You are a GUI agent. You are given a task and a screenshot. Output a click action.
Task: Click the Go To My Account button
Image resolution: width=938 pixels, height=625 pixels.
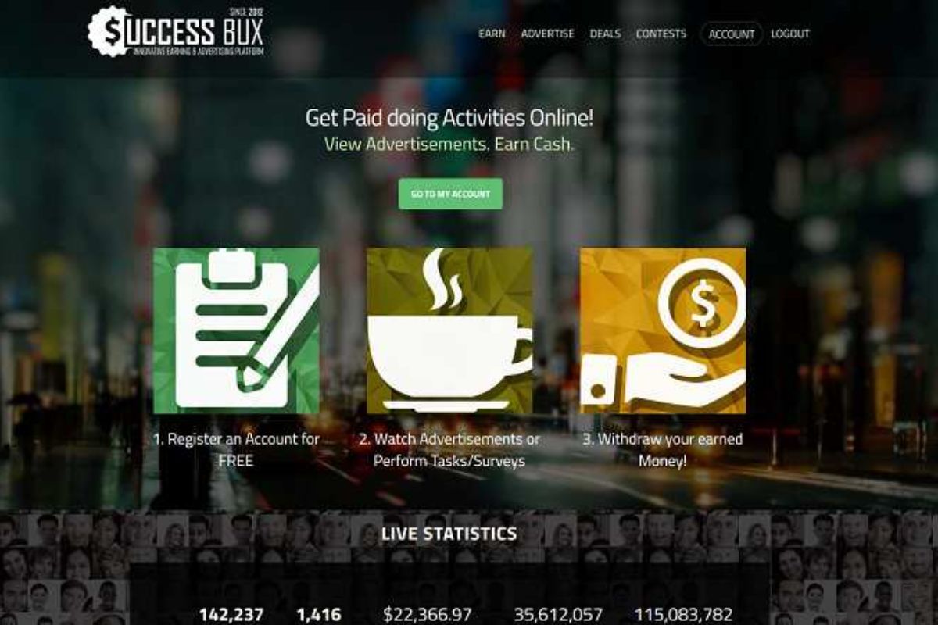click(450, 194)
